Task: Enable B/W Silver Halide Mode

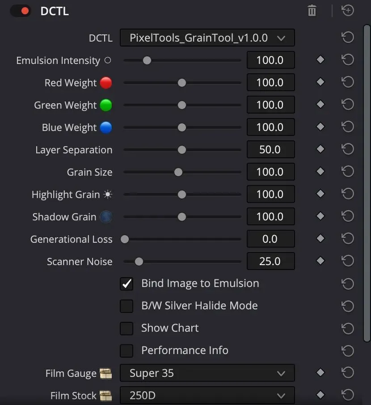Action: (126, 306)
